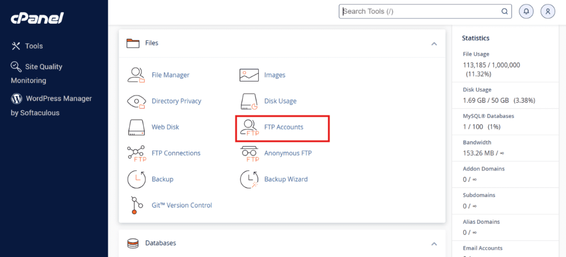Click the Statistics panel heading
The image size is (566, 257).
(x=476, y=38)
